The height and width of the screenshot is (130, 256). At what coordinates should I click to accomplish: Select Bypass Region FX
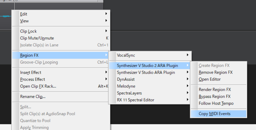pyautogui.click(x=219, y=96)
